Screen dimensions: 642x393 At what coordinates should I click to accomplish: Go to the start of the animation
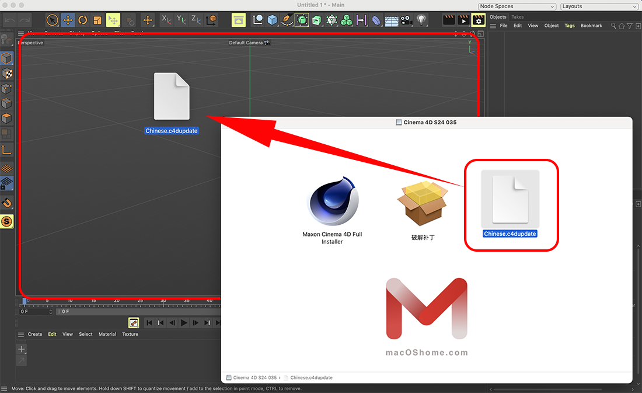[149, 323]
